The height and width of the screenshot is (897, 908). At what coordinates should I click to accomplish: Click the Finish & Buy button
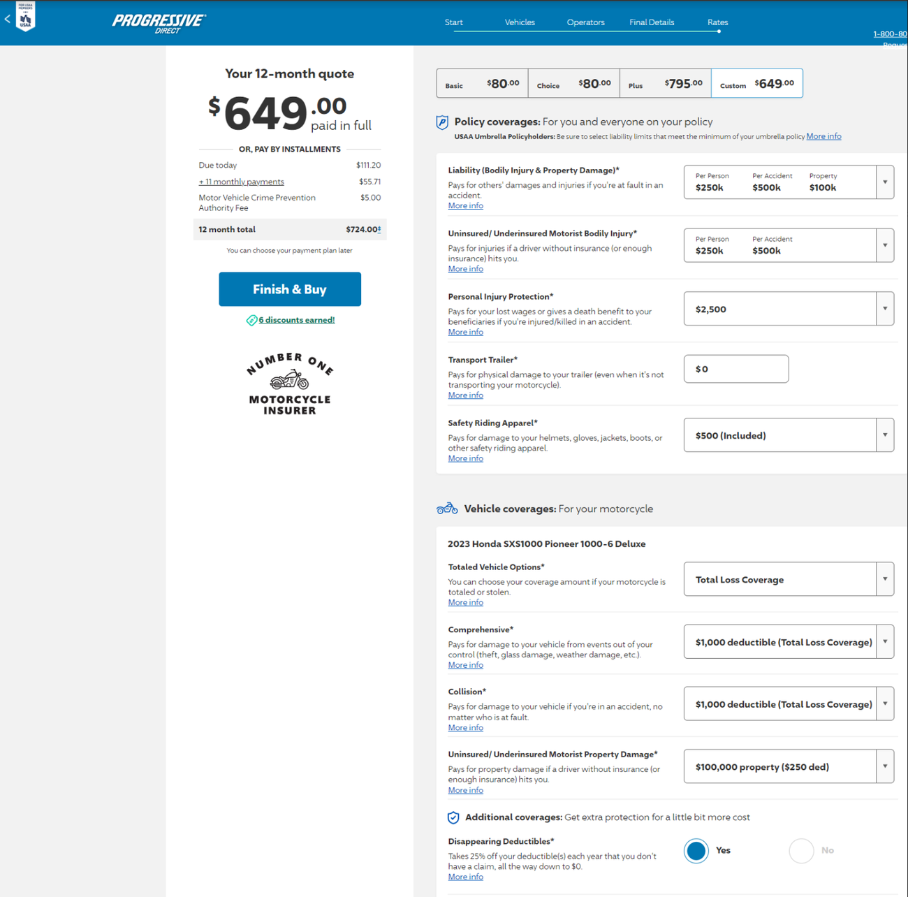(290, 289)
